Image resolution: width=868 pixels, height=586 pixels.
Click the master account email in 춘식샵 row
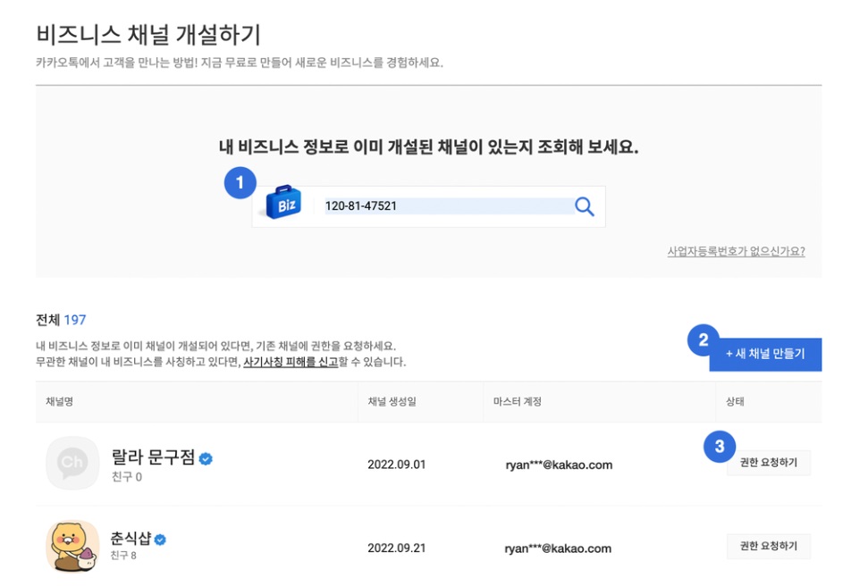(x=558, y=548)
